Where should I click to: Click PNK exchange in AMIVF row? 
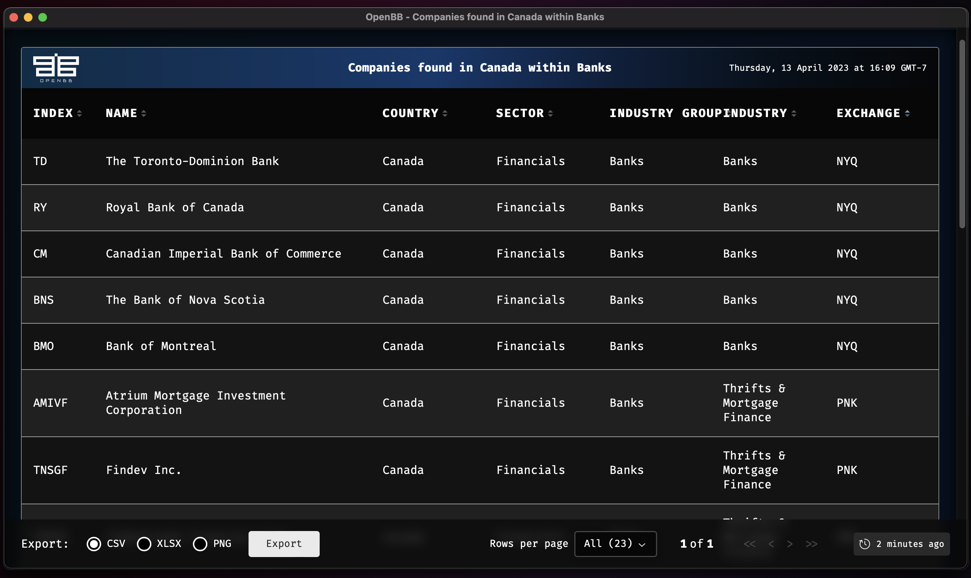847,403
